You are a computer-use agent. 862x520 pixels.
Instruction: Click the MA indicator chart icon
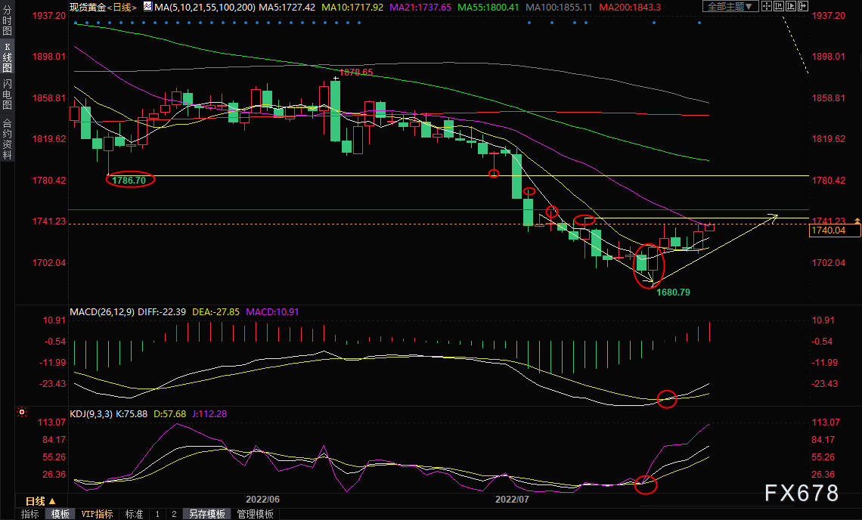pos(148,7)
